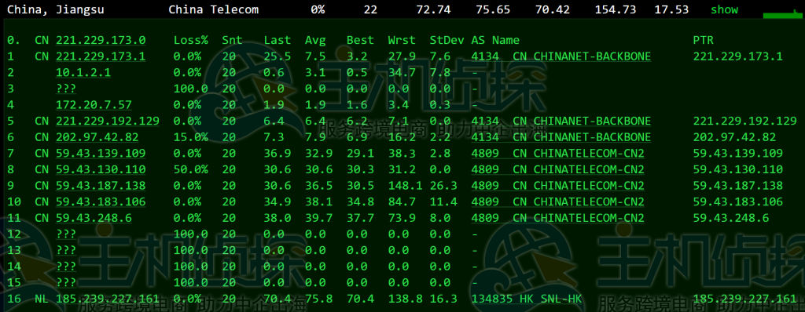Viewport: 805px width, 312px height.
Task: Click the hop 12 ??? unknown host
Action: (66, 234)
